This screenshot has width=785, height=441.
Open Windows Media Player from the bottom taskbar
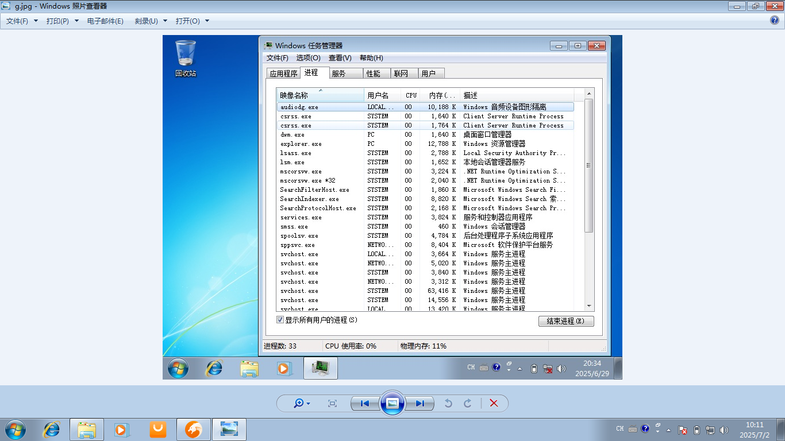(x=122, y=430)
